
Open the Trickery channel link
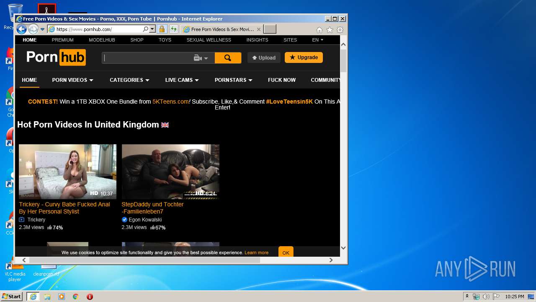[x=36, y=220]
